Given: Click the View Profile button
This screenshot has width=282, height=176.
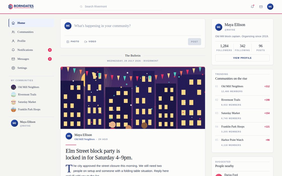Looking at the screenshot, I should pos(242,58).
